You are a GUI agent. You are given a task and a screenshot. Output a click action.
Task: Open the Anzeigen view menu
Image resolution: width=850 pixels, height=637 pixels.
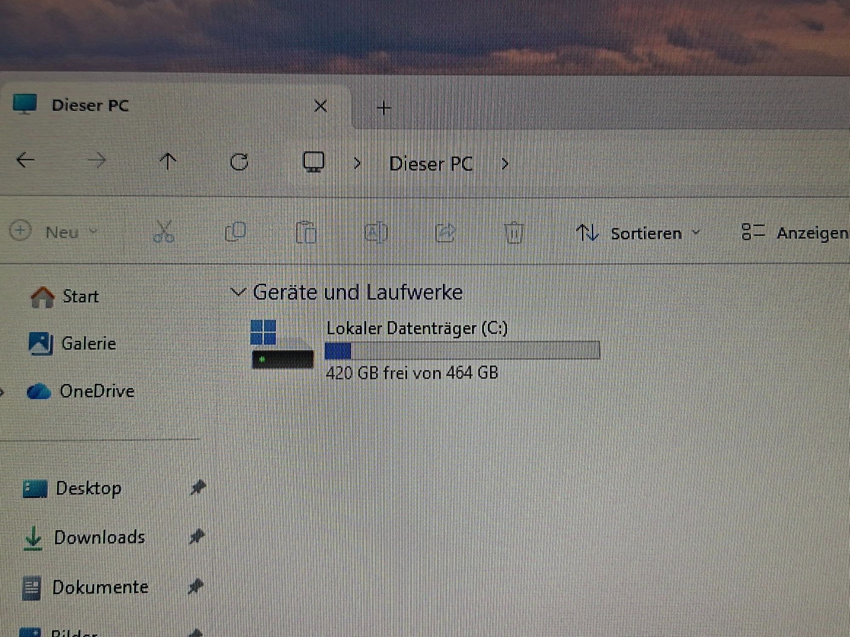point(795,233)
